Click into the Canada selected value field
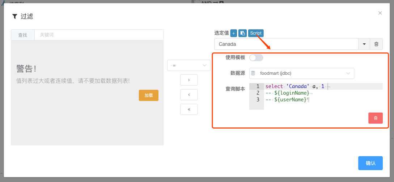The image size is (394, 182). click(x=286, y=44)
